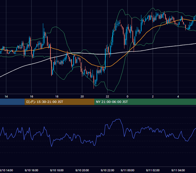
Task: Click the 9/11 04:00 date label
Action: tap(178, 170)
